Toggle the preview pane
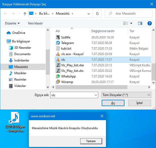This screenshot has width=156, height=148. coord(140,23)
